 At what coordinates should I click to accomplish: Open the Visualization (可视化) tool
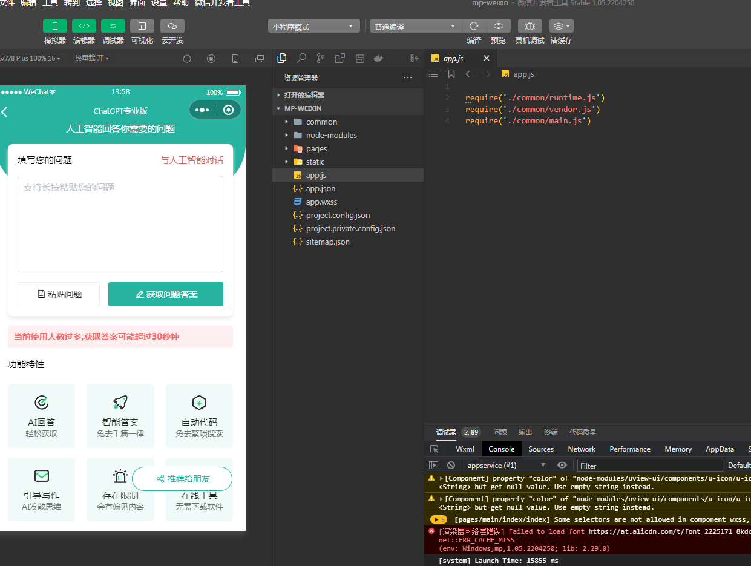[142, 26]
